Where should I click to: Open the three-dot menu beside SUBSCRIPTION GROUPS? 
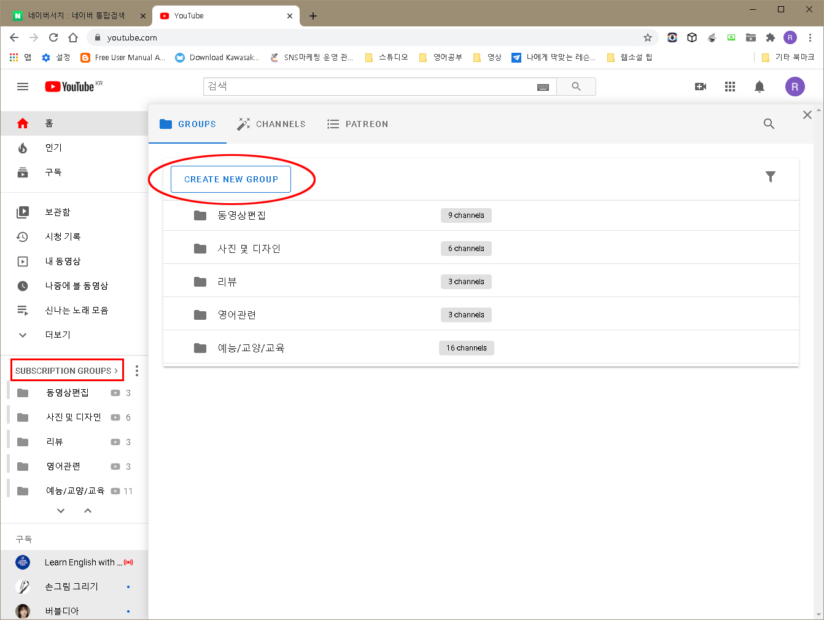136,370
